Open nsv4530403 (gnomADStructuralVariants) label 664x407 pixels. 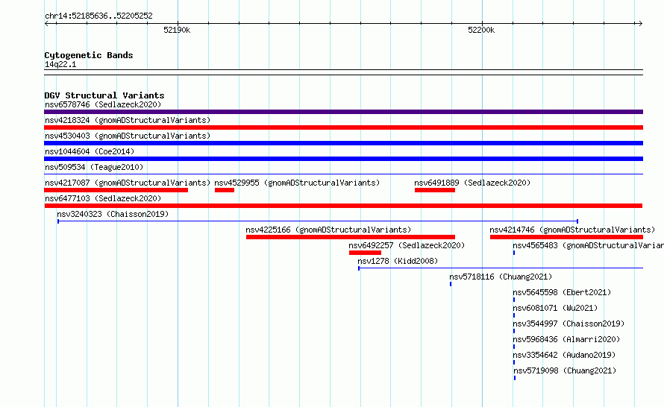[128, 136]
